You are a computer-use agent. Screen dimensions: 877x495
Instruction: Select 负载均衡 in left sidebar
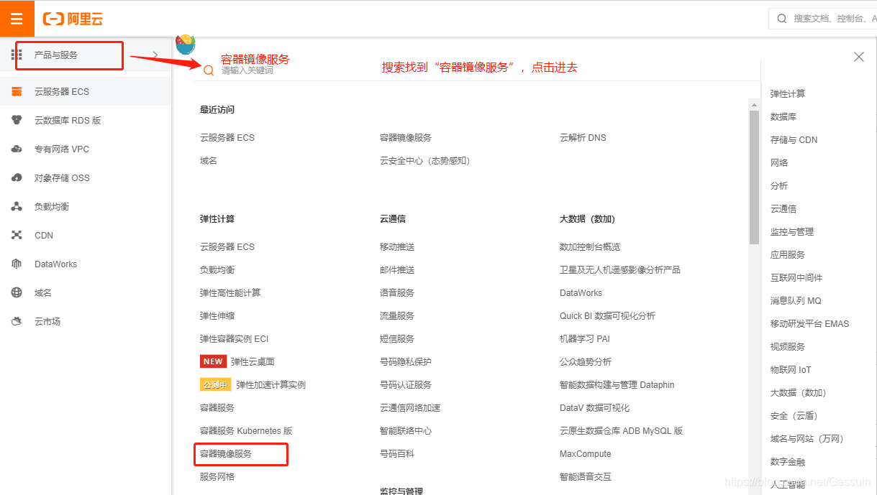pos(52,206)
